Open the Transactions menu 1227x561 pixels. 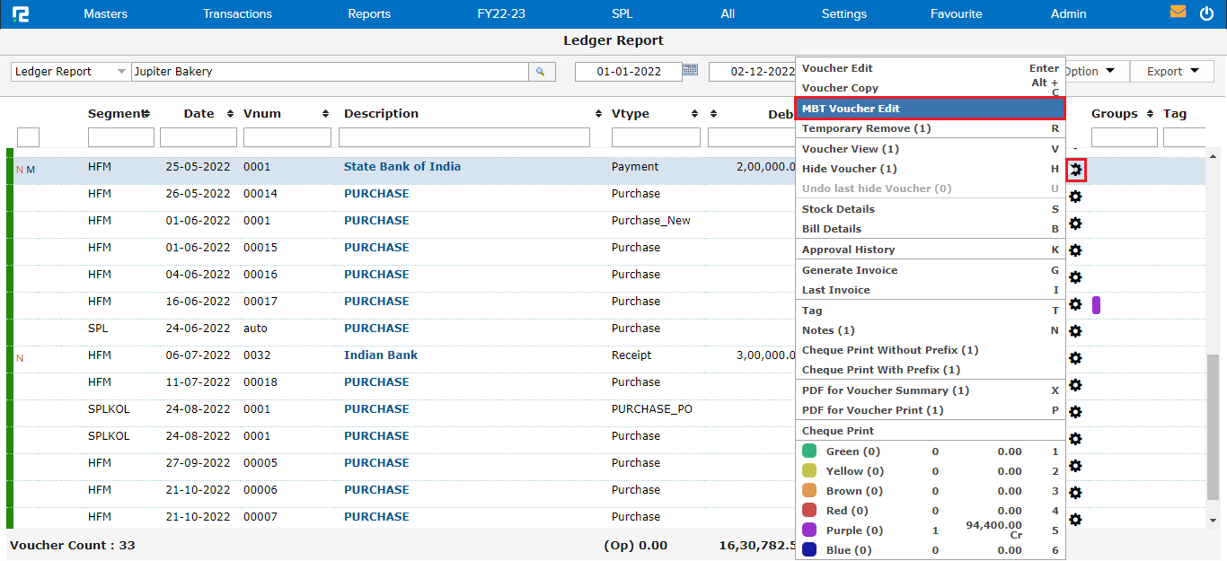pos(237,13)
